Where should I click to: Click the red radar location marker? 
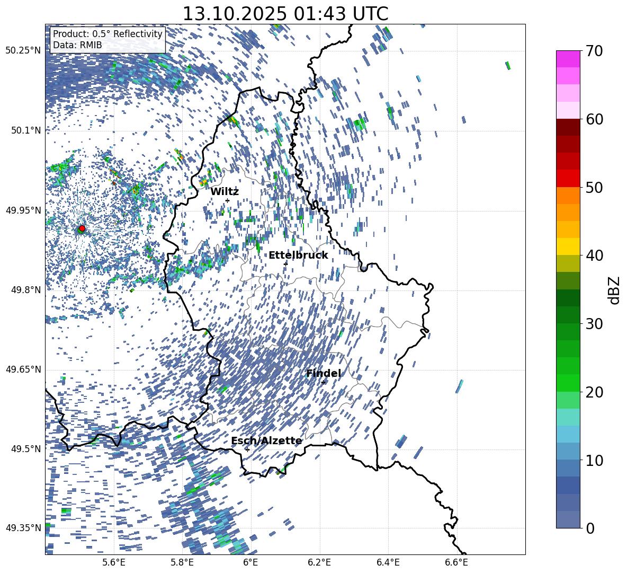82,228
